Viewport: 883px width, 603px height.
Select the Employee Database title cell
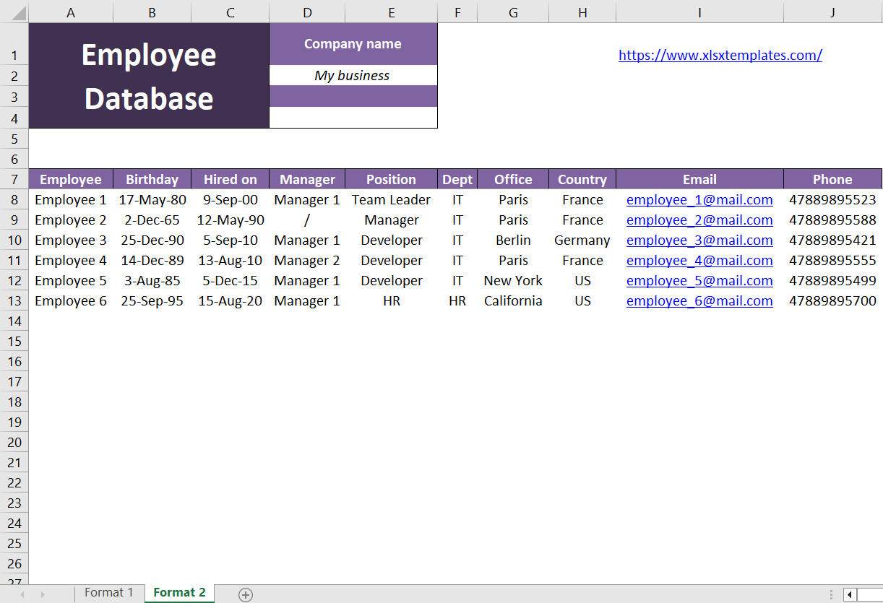pyautogui.click(x=149, y=76)
